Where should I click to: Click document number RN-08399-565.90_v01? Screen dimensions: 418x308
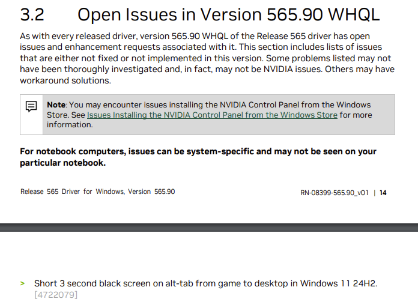point(334,193)
